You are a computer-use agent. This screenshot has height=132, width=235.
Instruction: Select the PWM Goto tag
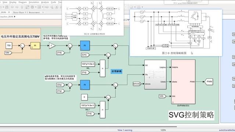[x=209, y=82]
